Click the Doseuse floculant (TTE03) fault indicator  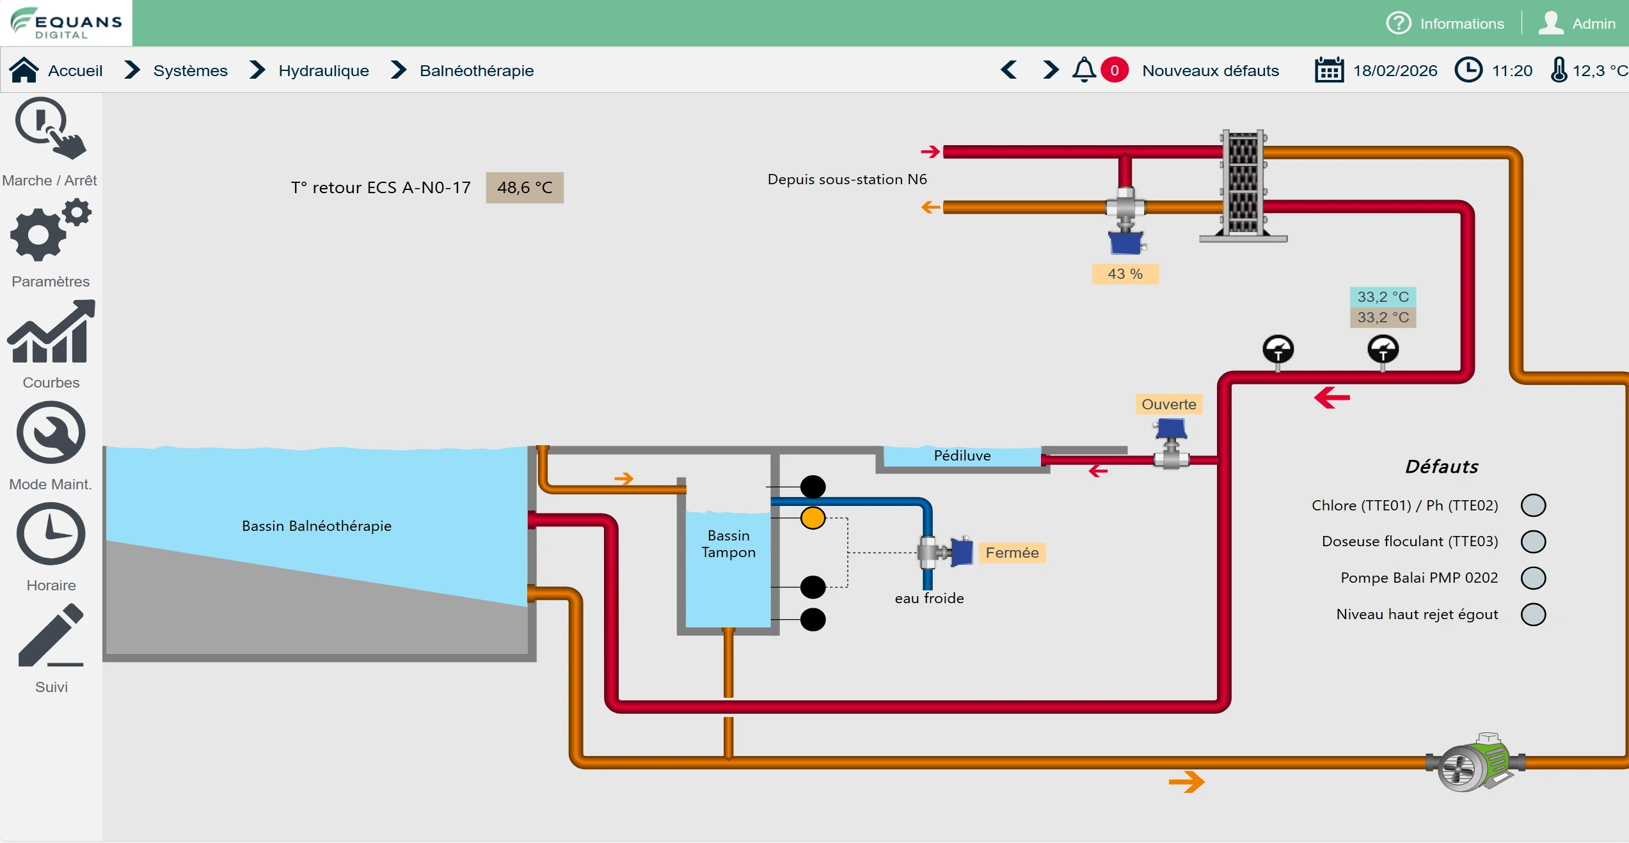[1533, 542]
